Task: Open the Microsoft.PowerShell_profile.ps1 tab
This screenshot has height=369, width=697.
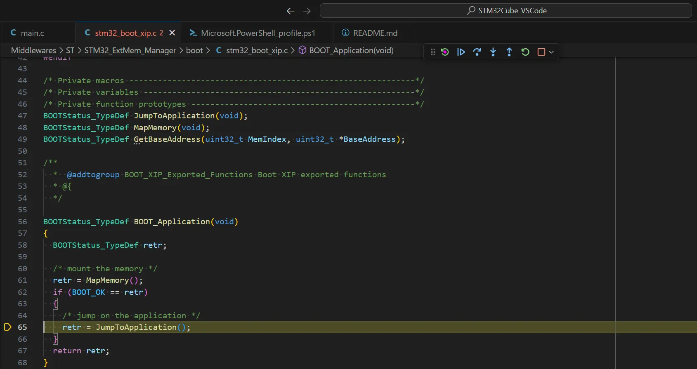Action: pyautogui.click(x=258, y=33)
